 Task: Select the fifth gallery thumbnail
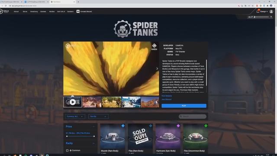tap(150, 102)
